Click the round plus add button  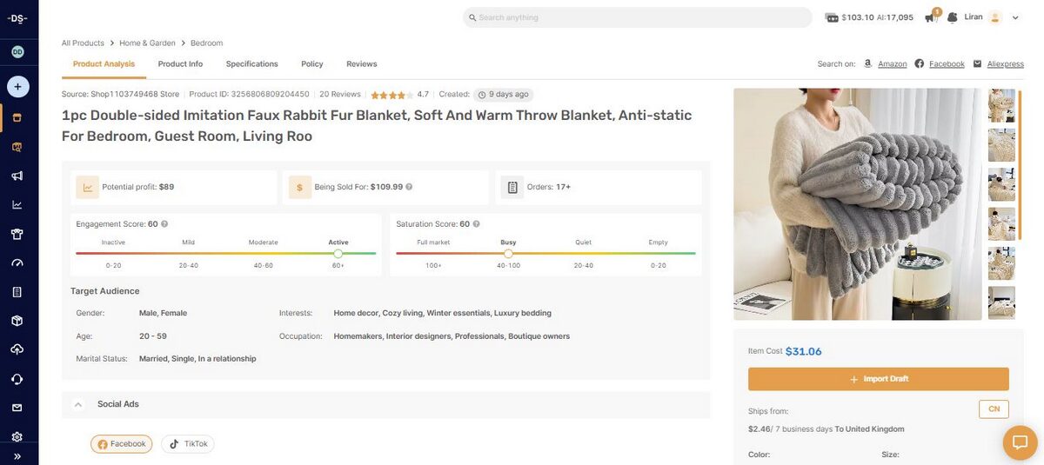[17, 87]
